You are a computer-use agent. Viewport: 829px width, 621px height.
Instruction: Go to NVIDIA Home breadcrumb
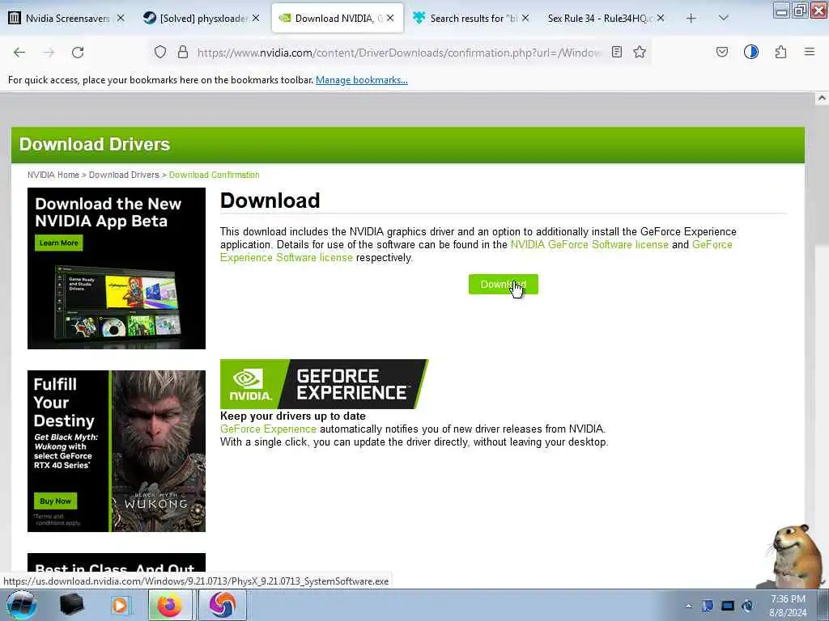pyautogui.click(x=53, y=175)
